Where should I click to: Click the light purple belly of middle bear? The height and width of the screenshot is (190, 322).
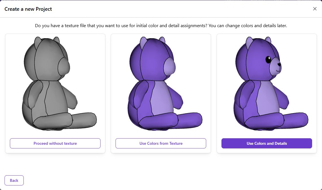162,98
